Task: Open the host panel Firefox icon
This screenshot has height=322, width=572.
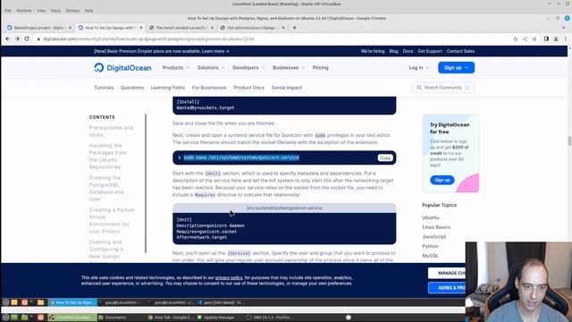Action: pos(40,318)
